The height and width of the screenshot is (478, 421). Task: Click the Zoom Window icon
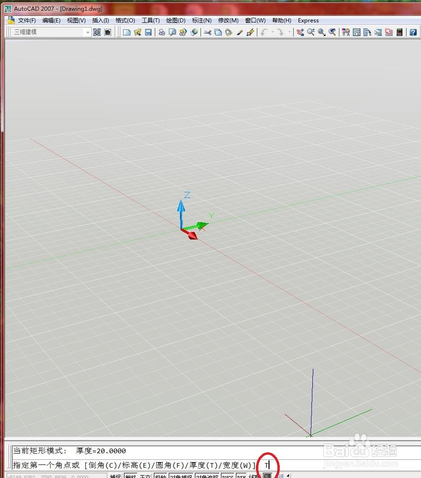[321, 32]
